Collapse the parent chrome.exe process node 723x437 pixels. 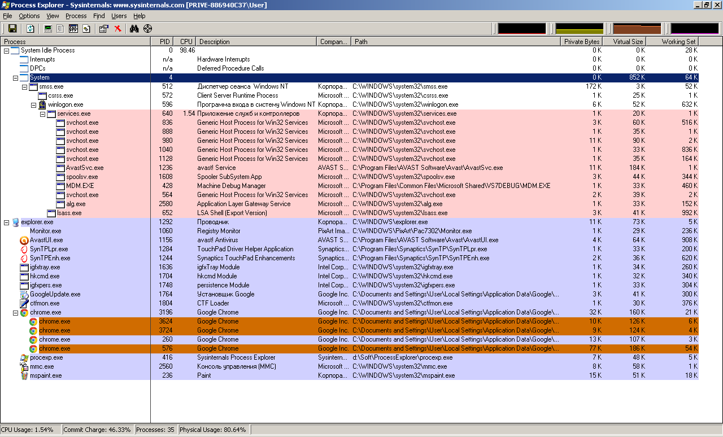click(x=16, y=313)
